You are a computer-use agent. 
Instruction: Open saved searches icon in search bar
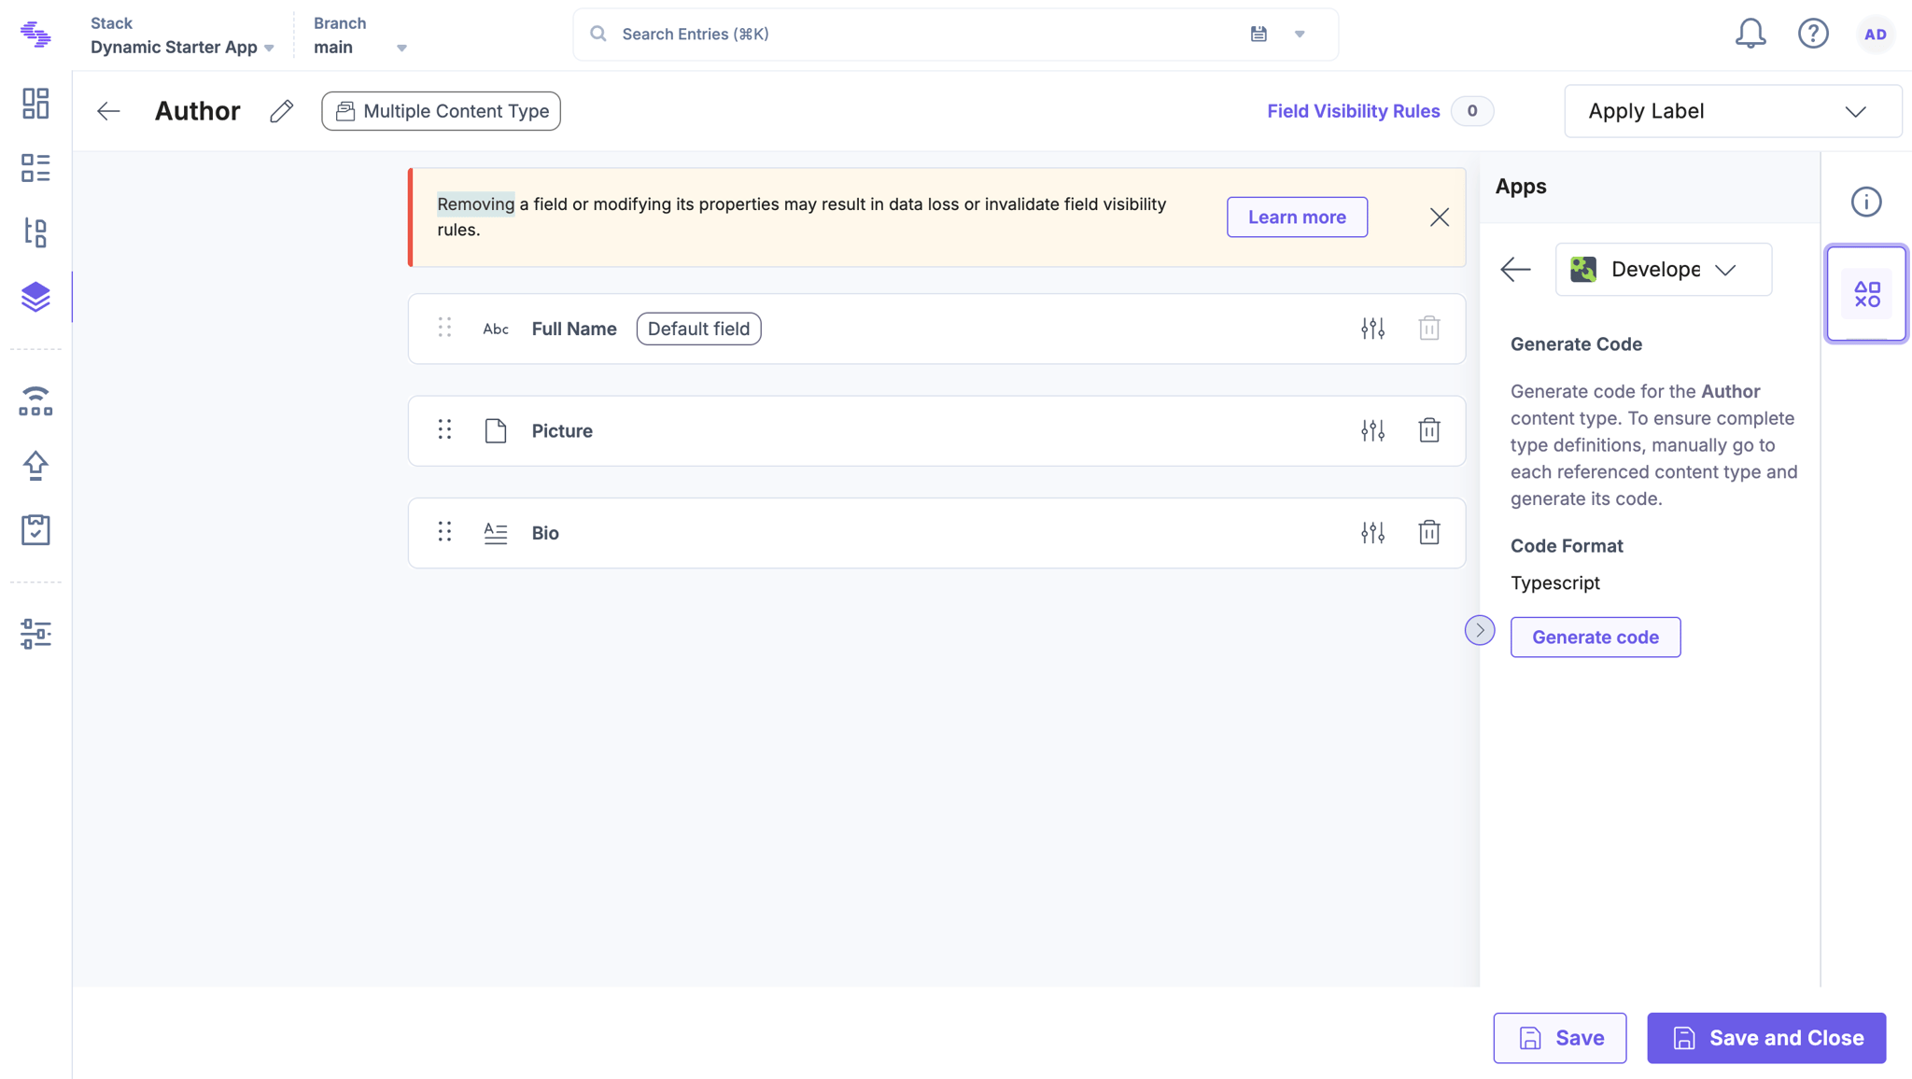click(x=1258, y=34)
